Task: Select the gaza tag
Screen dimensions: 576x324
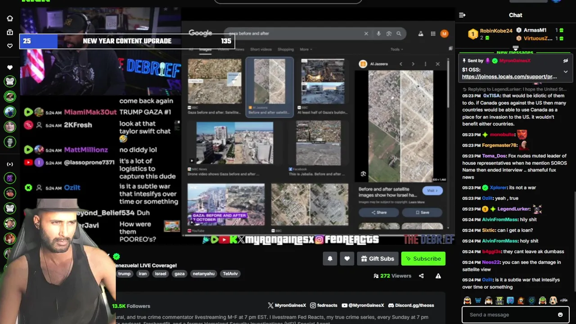Action: pyautogui.click(x=180, y=274)
